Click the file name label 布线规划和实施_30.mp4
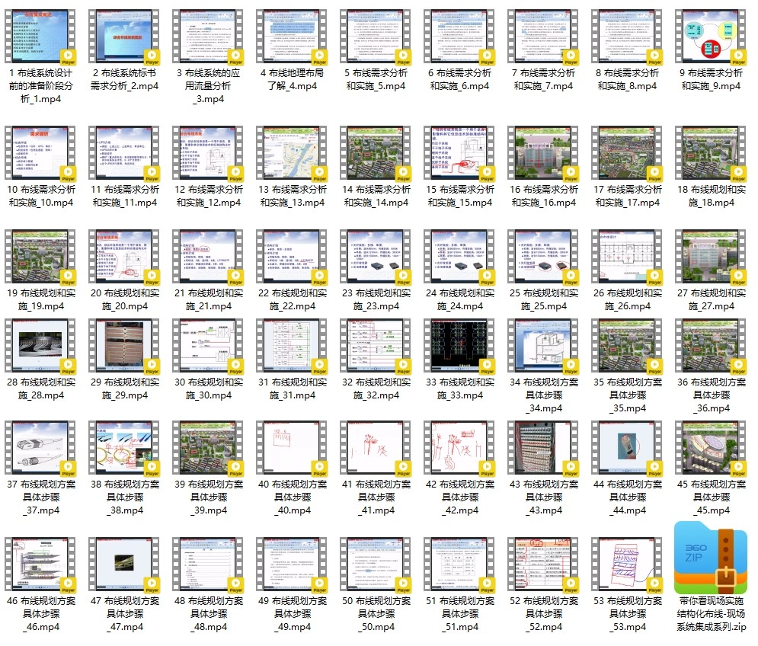Viewport: 758px width, 646px height. click(209, 389)
